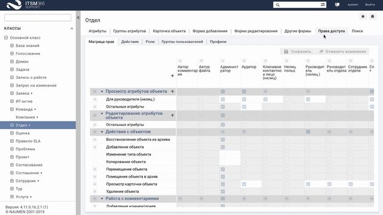Toggle Аудитор checkbox for Для руководителя (нелиц.)

pos(244,99)
